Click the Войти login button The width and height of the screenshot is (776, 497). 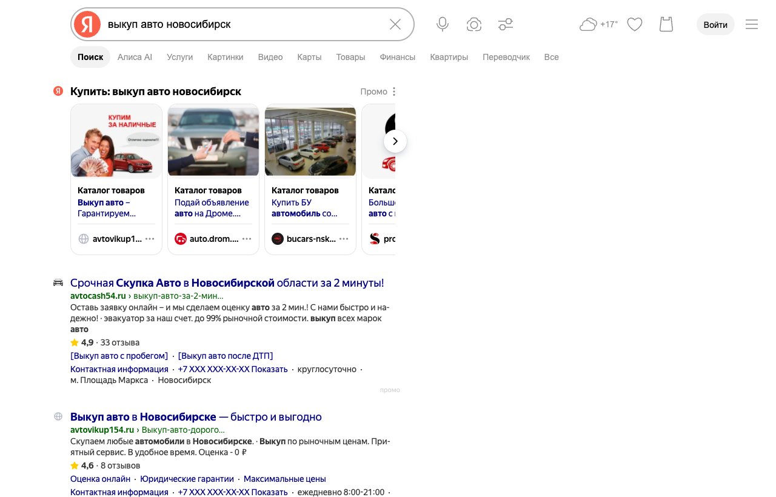pyautogui.click(x=716, y=24)
